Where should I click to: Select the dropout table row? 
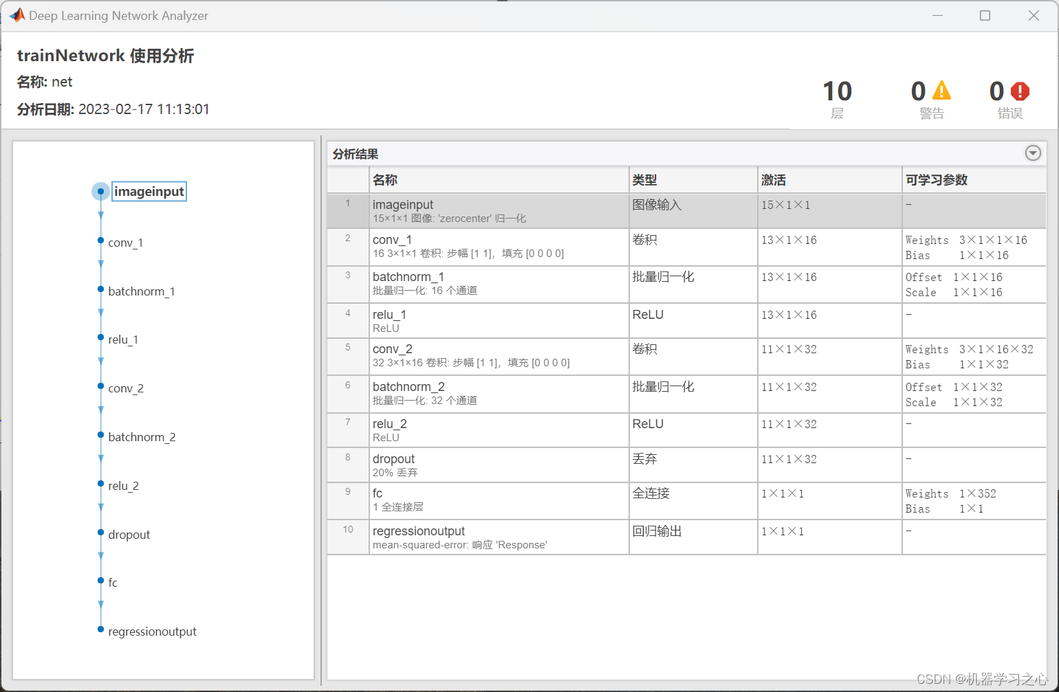(686, 465)
